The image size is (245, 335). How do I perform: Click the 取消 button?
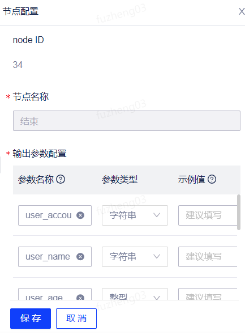click(76, 319)
